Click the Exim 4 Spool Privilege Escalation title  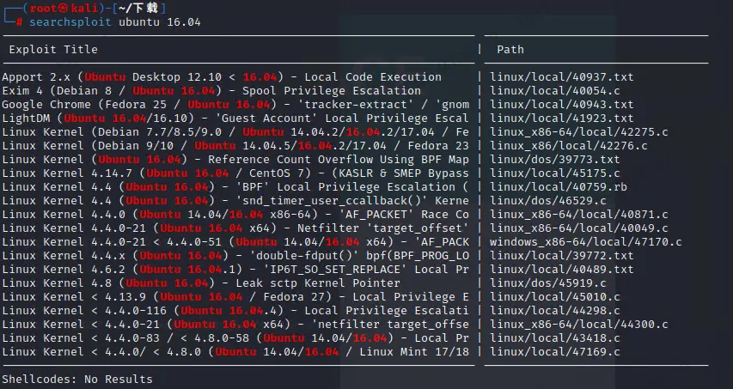[x=211, y=91]
